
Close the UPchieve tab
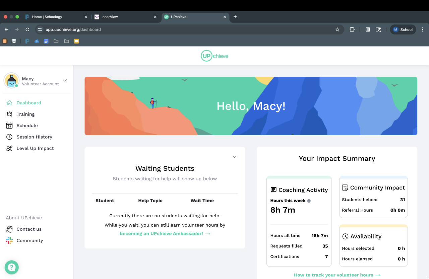pos(225,17)
